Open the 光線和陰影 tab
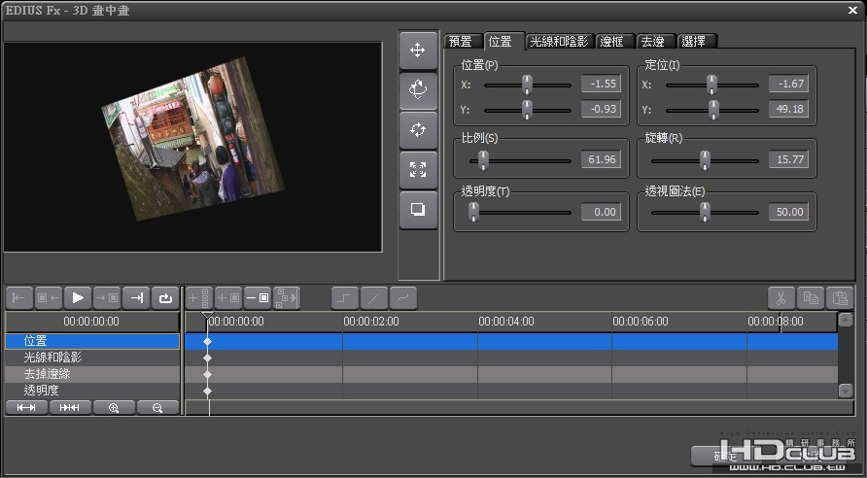 (x=559, y=42)
